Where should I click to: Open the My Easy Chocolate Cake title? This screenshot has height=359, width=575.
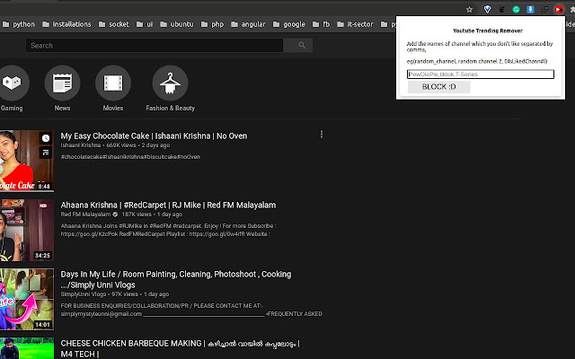[154, 136]
